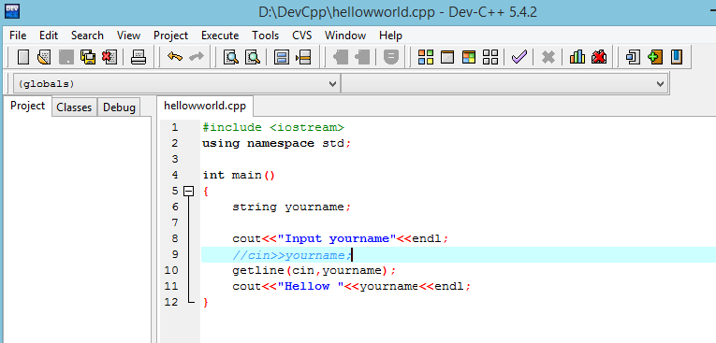
Task: Compile using the four colored squares icon
Action: coord(426,57)
